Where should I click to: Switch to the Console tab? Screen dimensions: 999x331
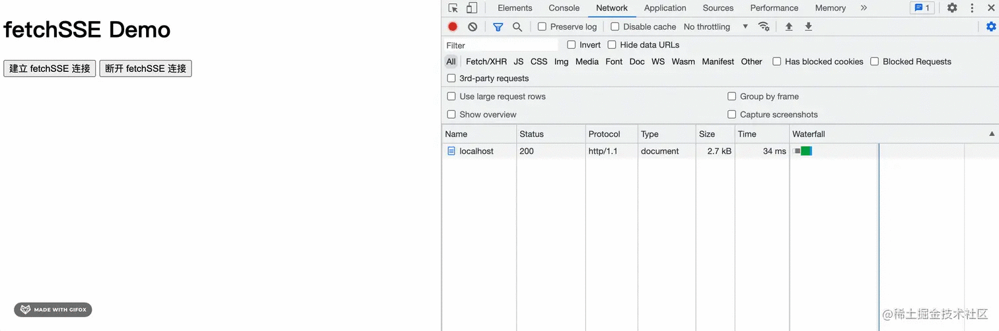pos(564,8)
